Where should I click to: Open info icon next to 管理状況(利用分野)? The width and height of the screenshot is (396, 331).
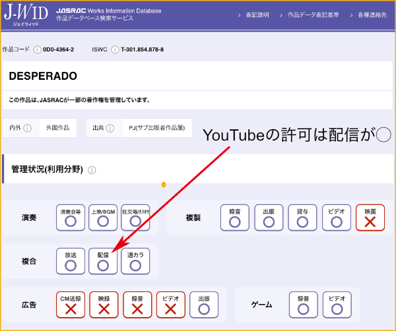(x=92, y=170)
